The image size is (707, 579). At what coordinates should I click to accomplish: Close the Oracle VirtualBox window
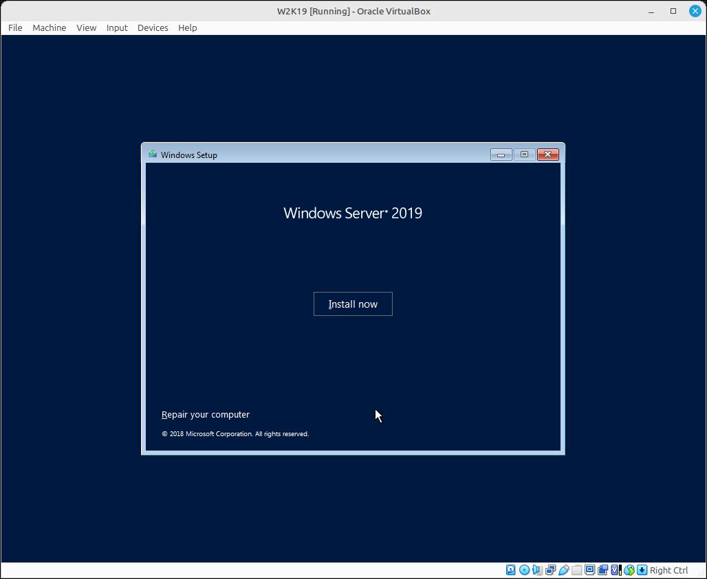(695, 11)
